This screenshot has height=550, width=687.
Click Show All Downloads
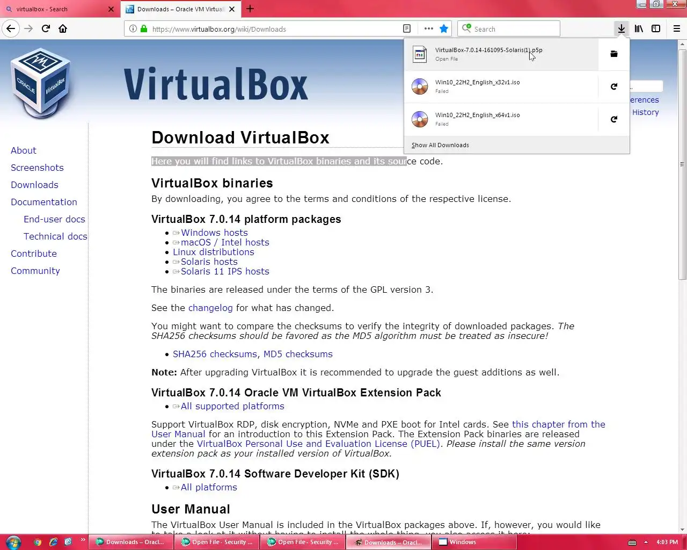tap(440, 145)
